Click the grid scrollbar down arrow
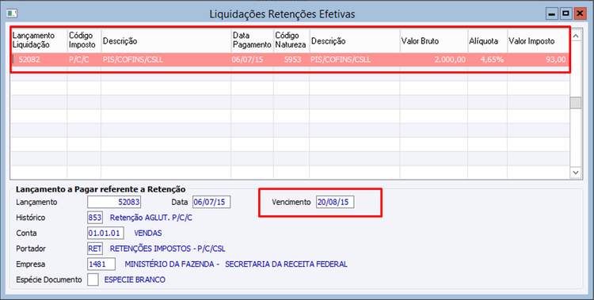 click(576, 173)
